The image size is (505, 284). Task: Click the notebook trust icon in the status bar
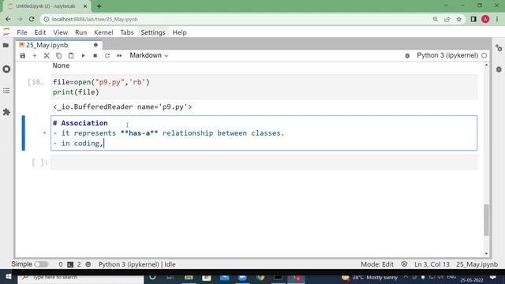pos(404,264)
